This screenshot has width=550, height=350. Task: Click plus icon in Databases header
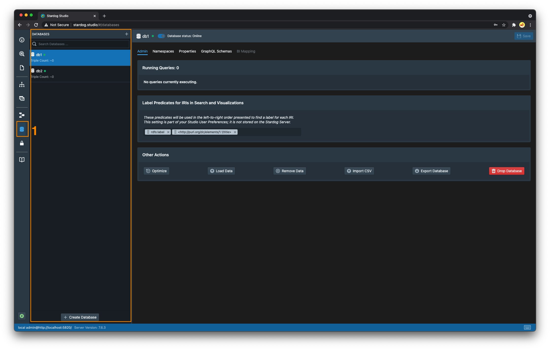coord(126,34)
